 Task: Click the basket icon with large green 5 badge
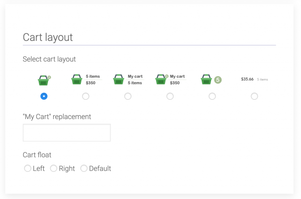click(x=206, y=80)
